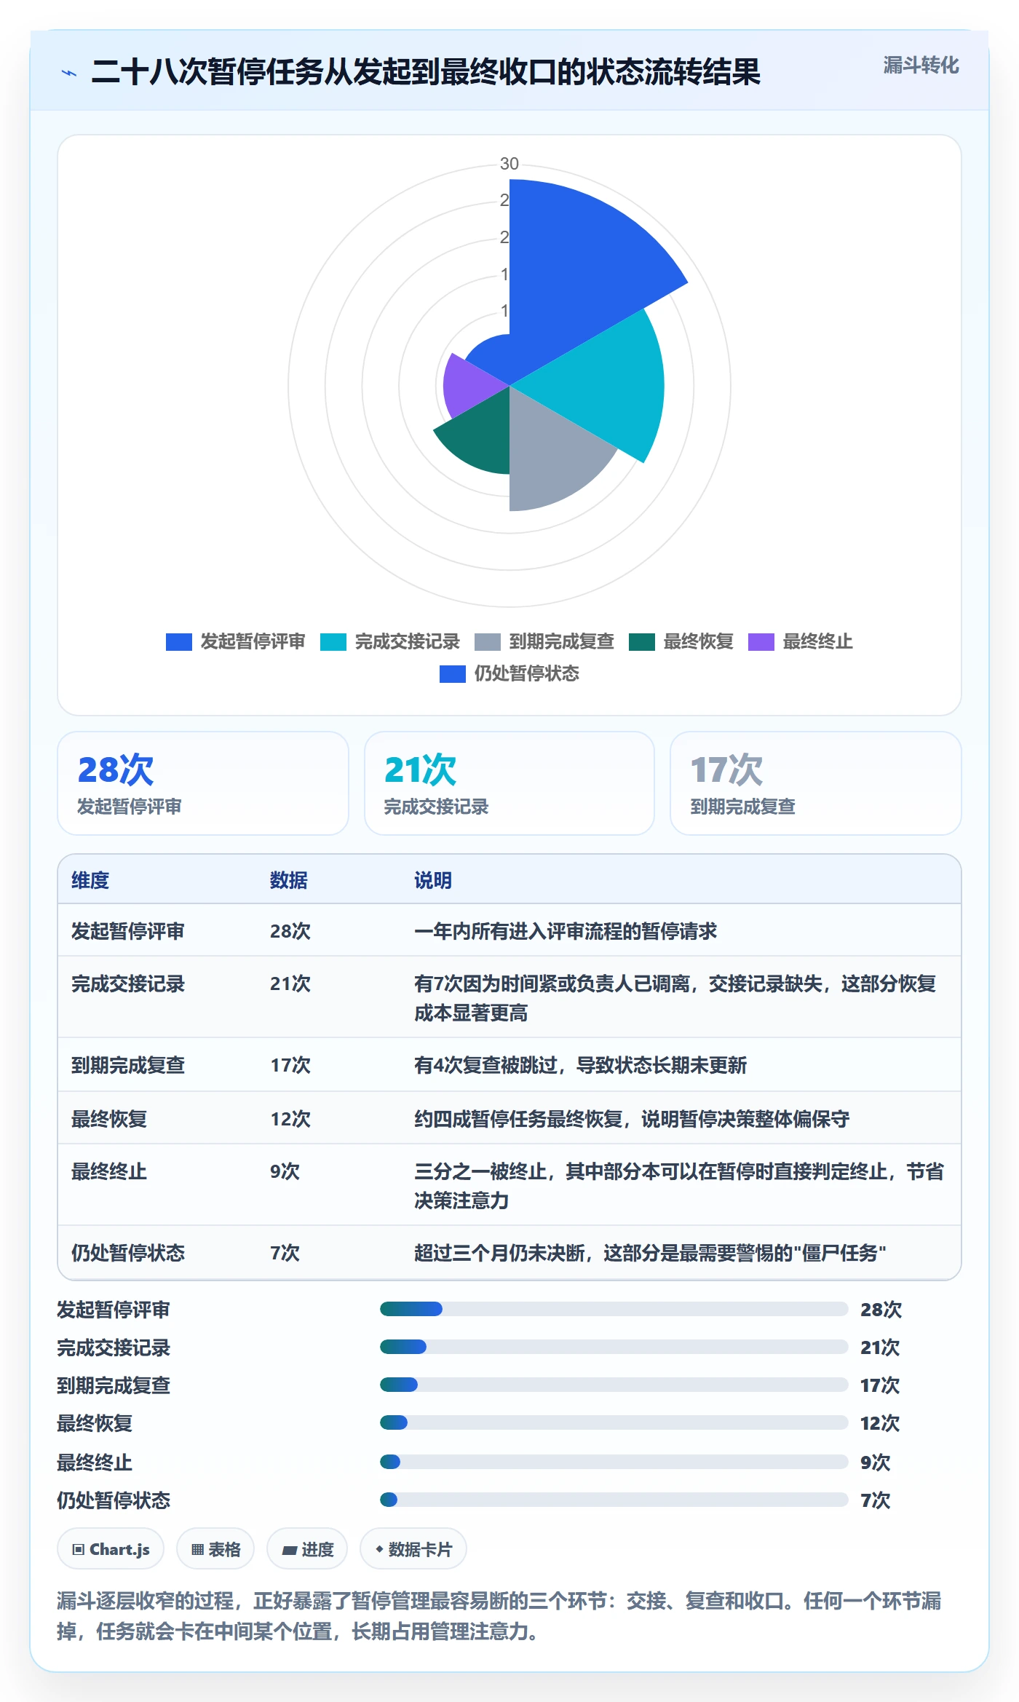The width and height of the screenshot is (1019, 1702).
Task: Click the 最终终止 progress bar
Action: pos(614,1462)
